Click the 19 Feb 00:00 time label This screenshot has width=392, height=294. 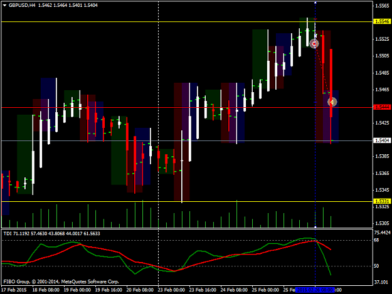pos(77,290)
